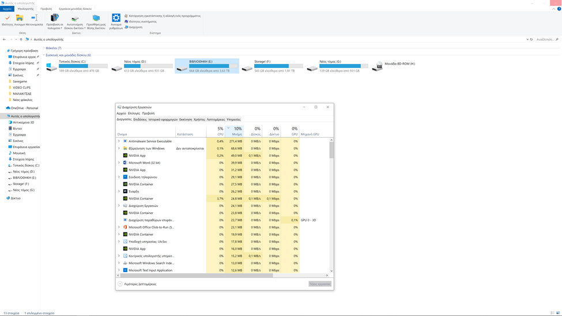Collapse Συσκευές και μονάδες δίσκου (6) group

(44, 55)
